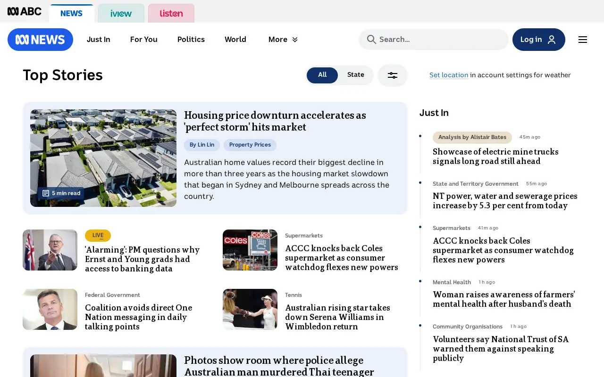
Task: Click Supermarkets label above Coles thumbnail story
Action: click(304, 236)
